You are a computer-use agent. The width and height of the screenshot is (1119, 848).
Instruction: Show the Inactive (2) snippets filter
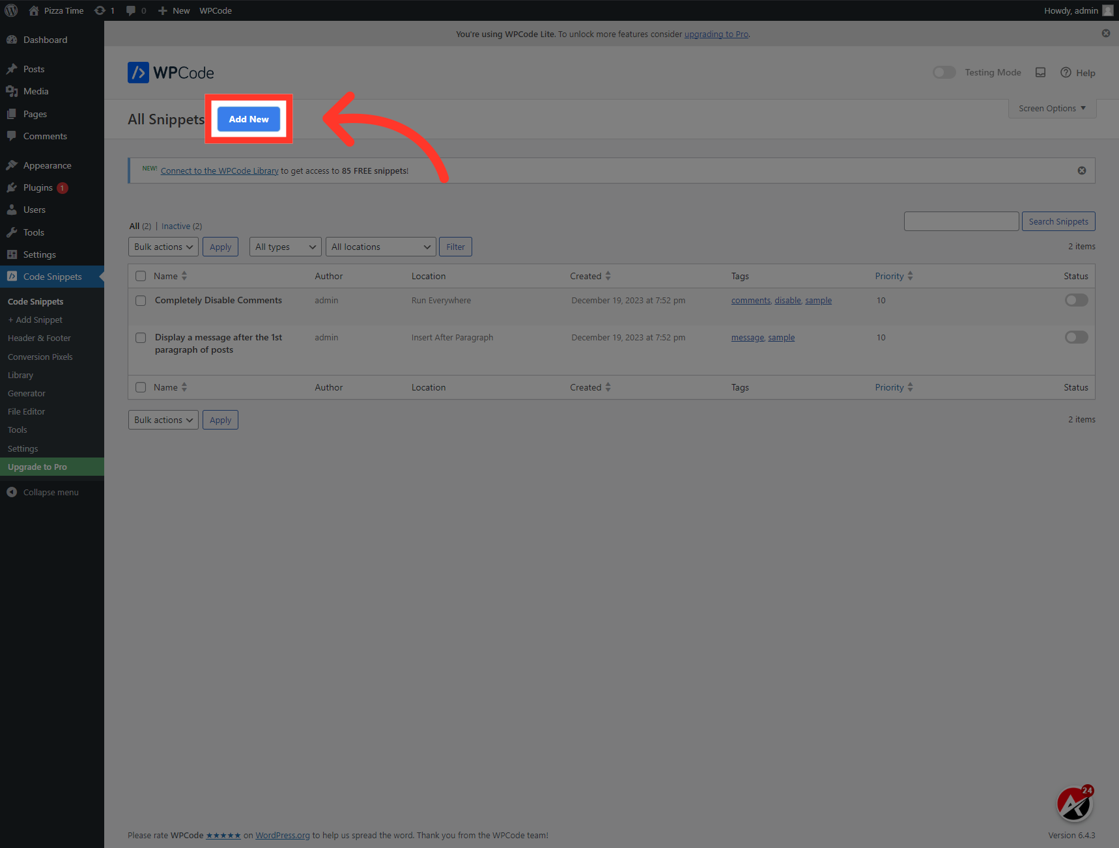tap(182, 226)
